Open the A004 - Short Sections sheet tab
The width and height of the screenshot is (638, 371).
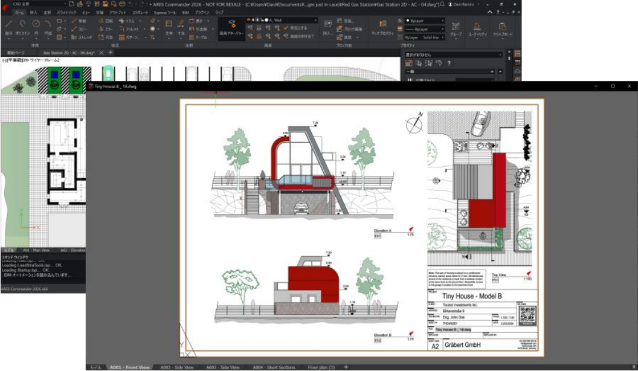coord(274,367)
